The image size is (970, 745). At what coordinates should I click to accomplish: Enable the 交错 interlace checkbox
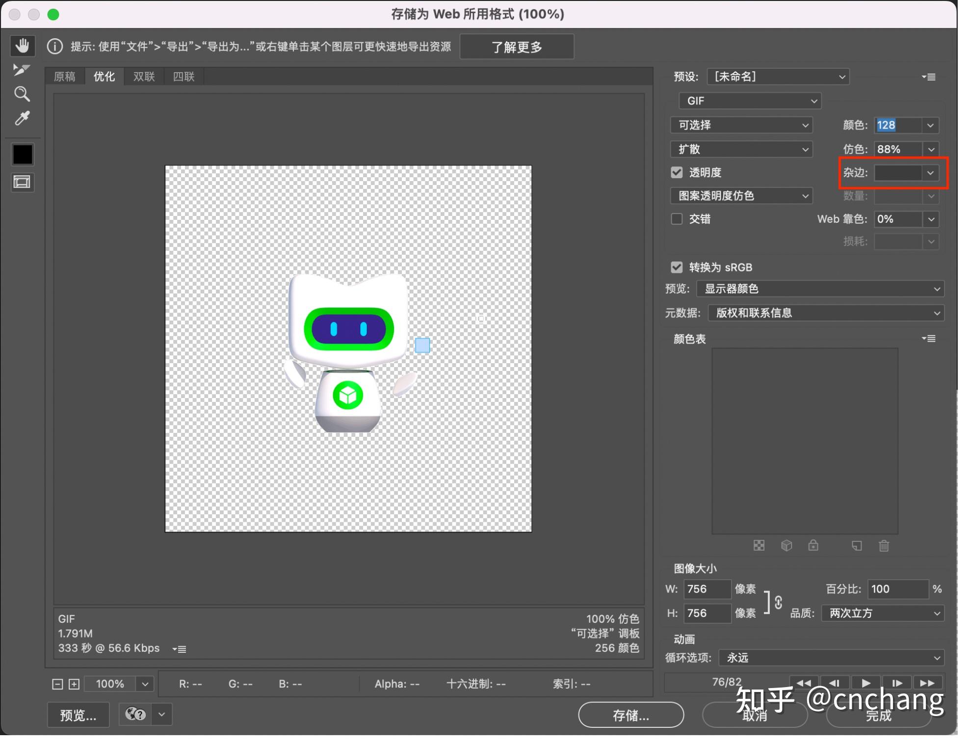[677, 219]
